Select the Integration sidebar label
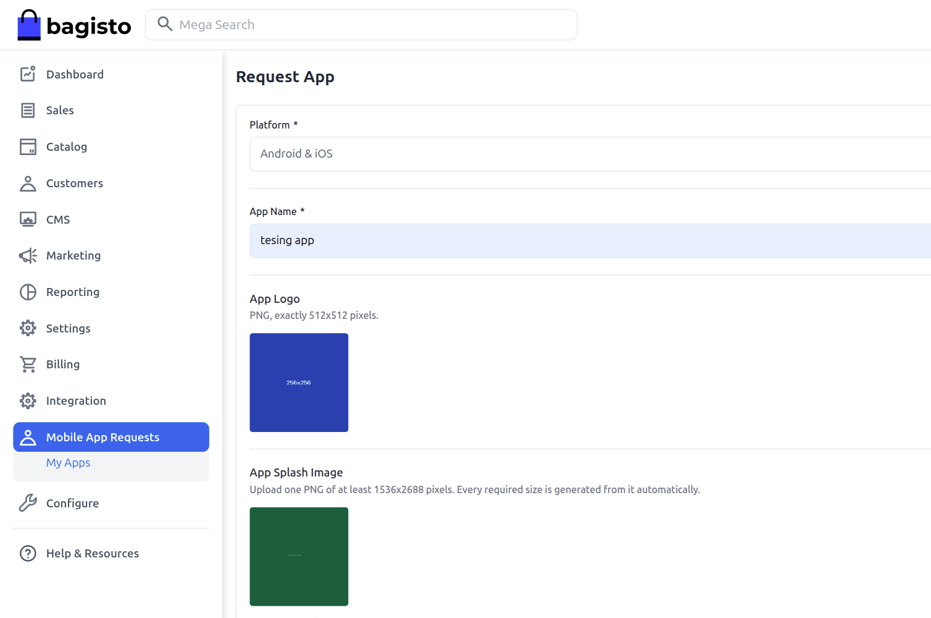This screenshot has height=618, width=931. [x=76, y=400]
